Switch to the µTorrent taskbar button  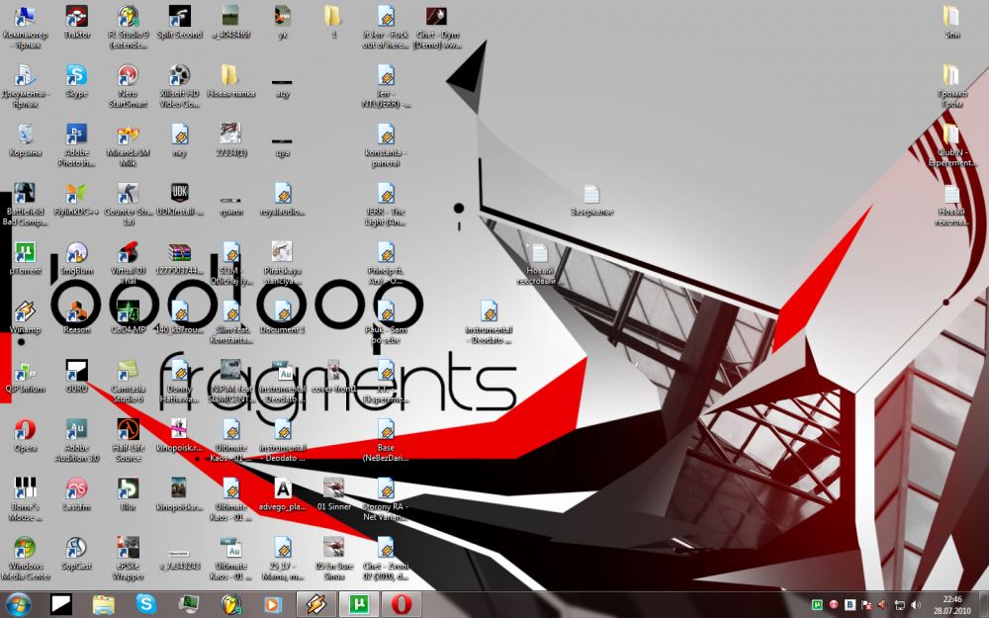click(x=358, y=605)
